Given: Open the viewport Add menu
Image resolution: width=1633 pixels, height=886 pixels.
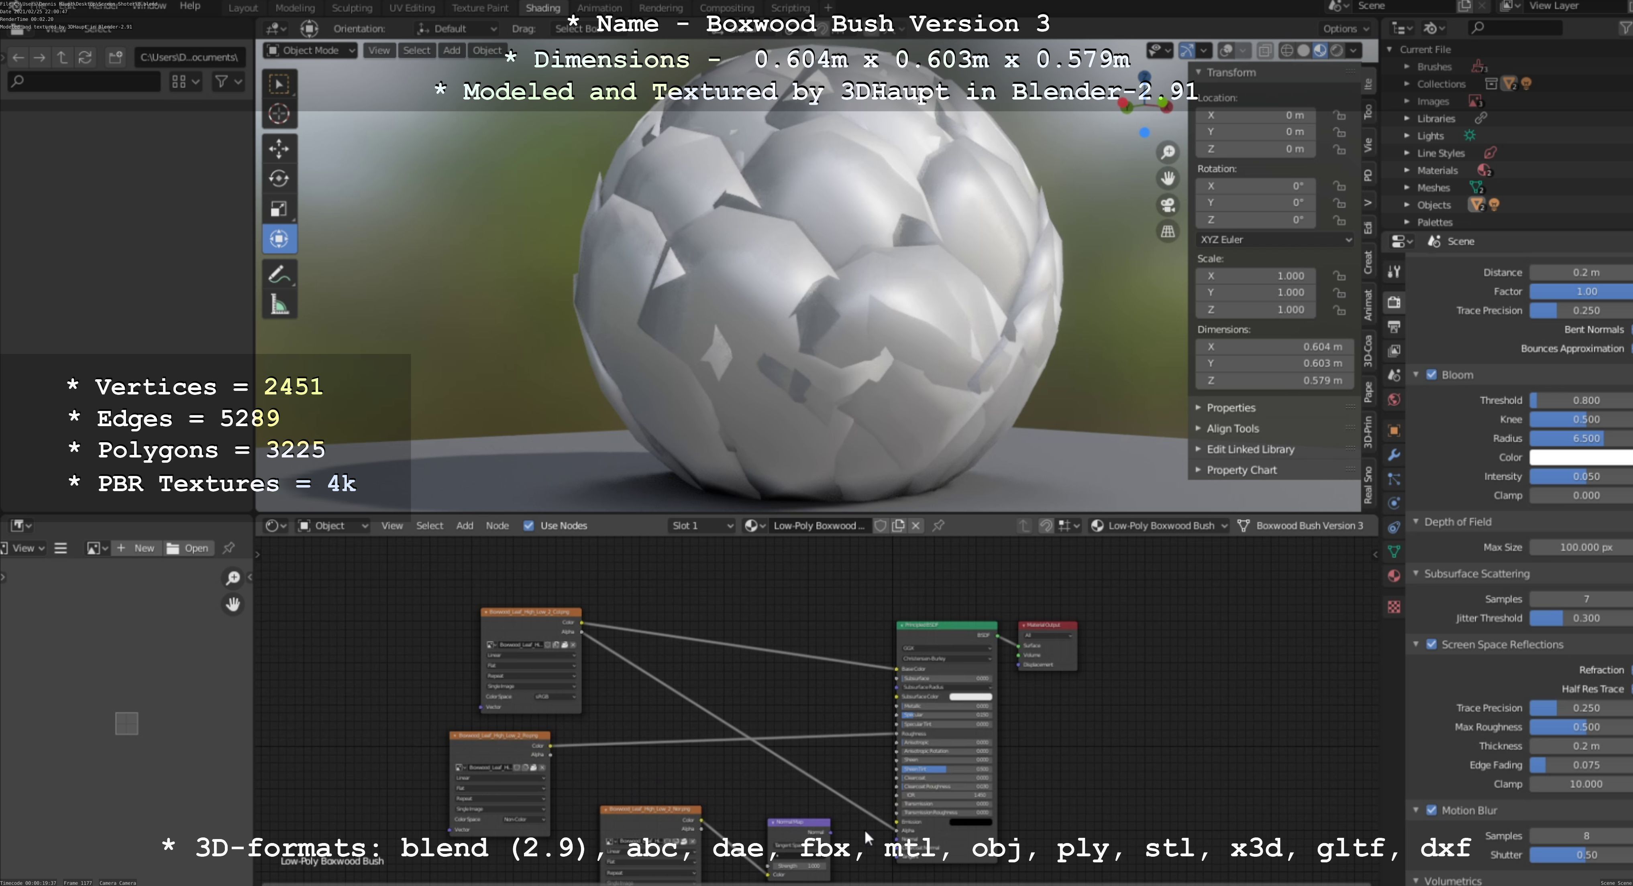Looking at the screenshot, I should [451, 51].
